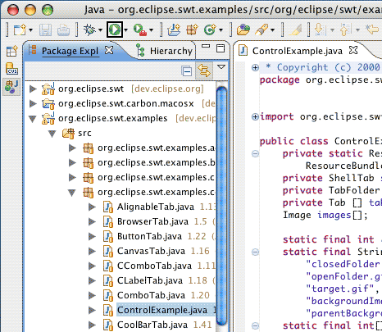
Task: Select ButtonTab.java in the tree
Action: (x=149, y=236)
